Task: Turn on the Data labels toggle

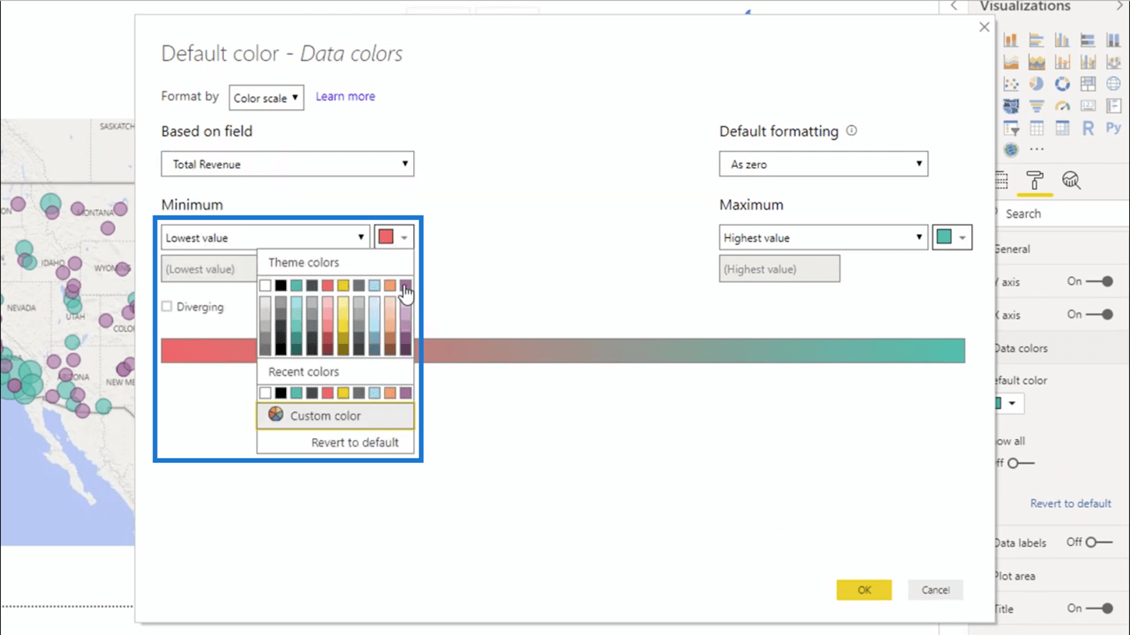Action: [1099, 542]
